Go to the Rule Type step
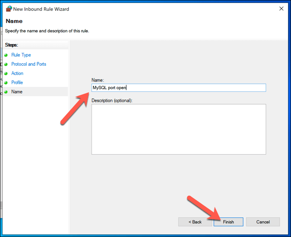291x237 pixels. (x=21, y=55)
